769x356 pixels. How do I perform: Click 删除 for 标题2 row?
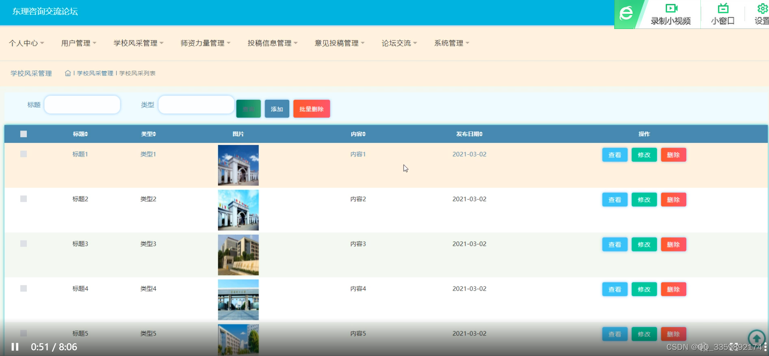coord(674,200)
